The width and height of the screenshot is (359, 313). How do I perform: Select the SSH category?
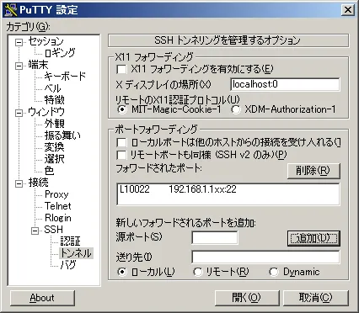coord(53,230)
